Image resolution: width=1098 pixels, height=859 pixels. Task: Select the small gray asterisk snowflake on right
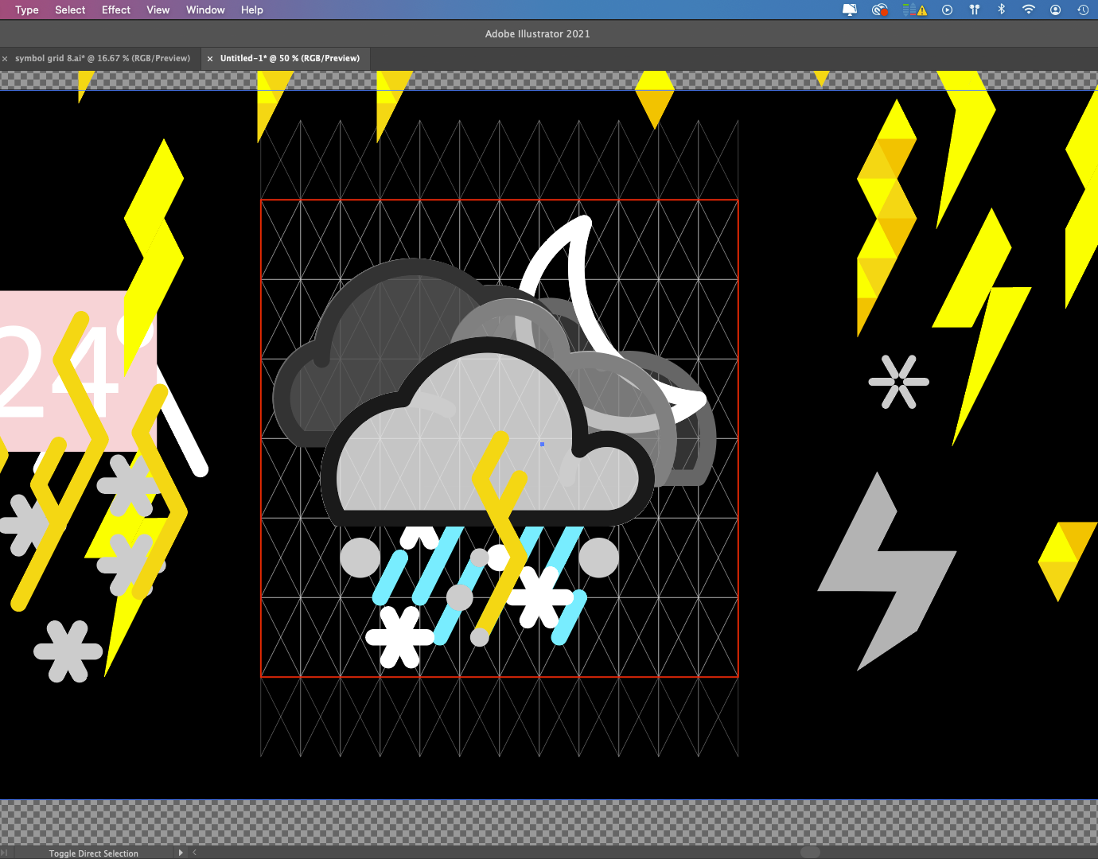point(898,382)
